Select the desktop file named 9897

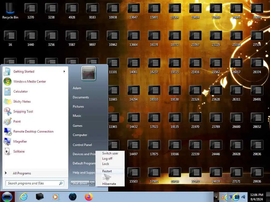[x=92, y=38]
